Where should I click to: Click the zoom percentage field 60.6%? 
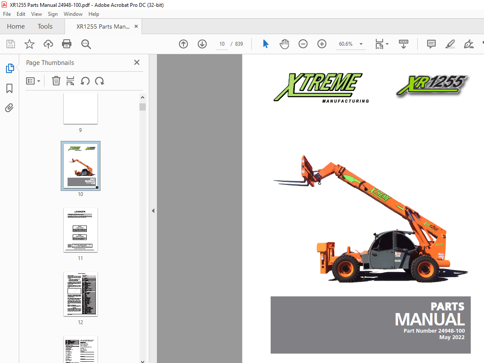point(346,44)
